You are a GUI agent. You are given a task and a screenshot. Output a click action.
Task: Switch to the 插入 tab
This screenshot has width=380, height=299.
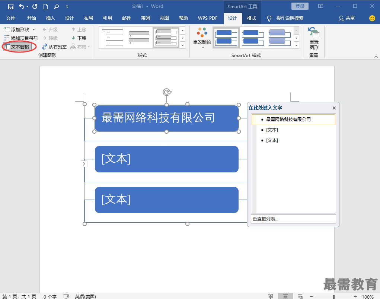tap(50, 18)
